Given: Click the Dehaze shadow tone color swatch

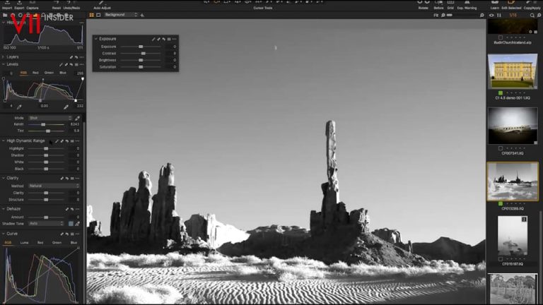Looking at the screenshot, I should click(x=71, y=224).
